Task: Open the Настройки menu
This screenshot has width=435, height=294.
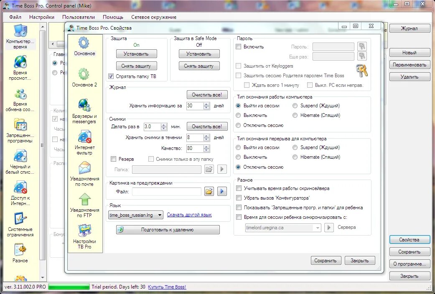Action: (x=42, y=17)
